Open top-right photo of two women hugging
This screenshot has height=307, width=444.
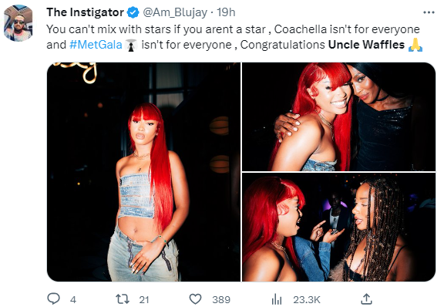pos(338,116)
